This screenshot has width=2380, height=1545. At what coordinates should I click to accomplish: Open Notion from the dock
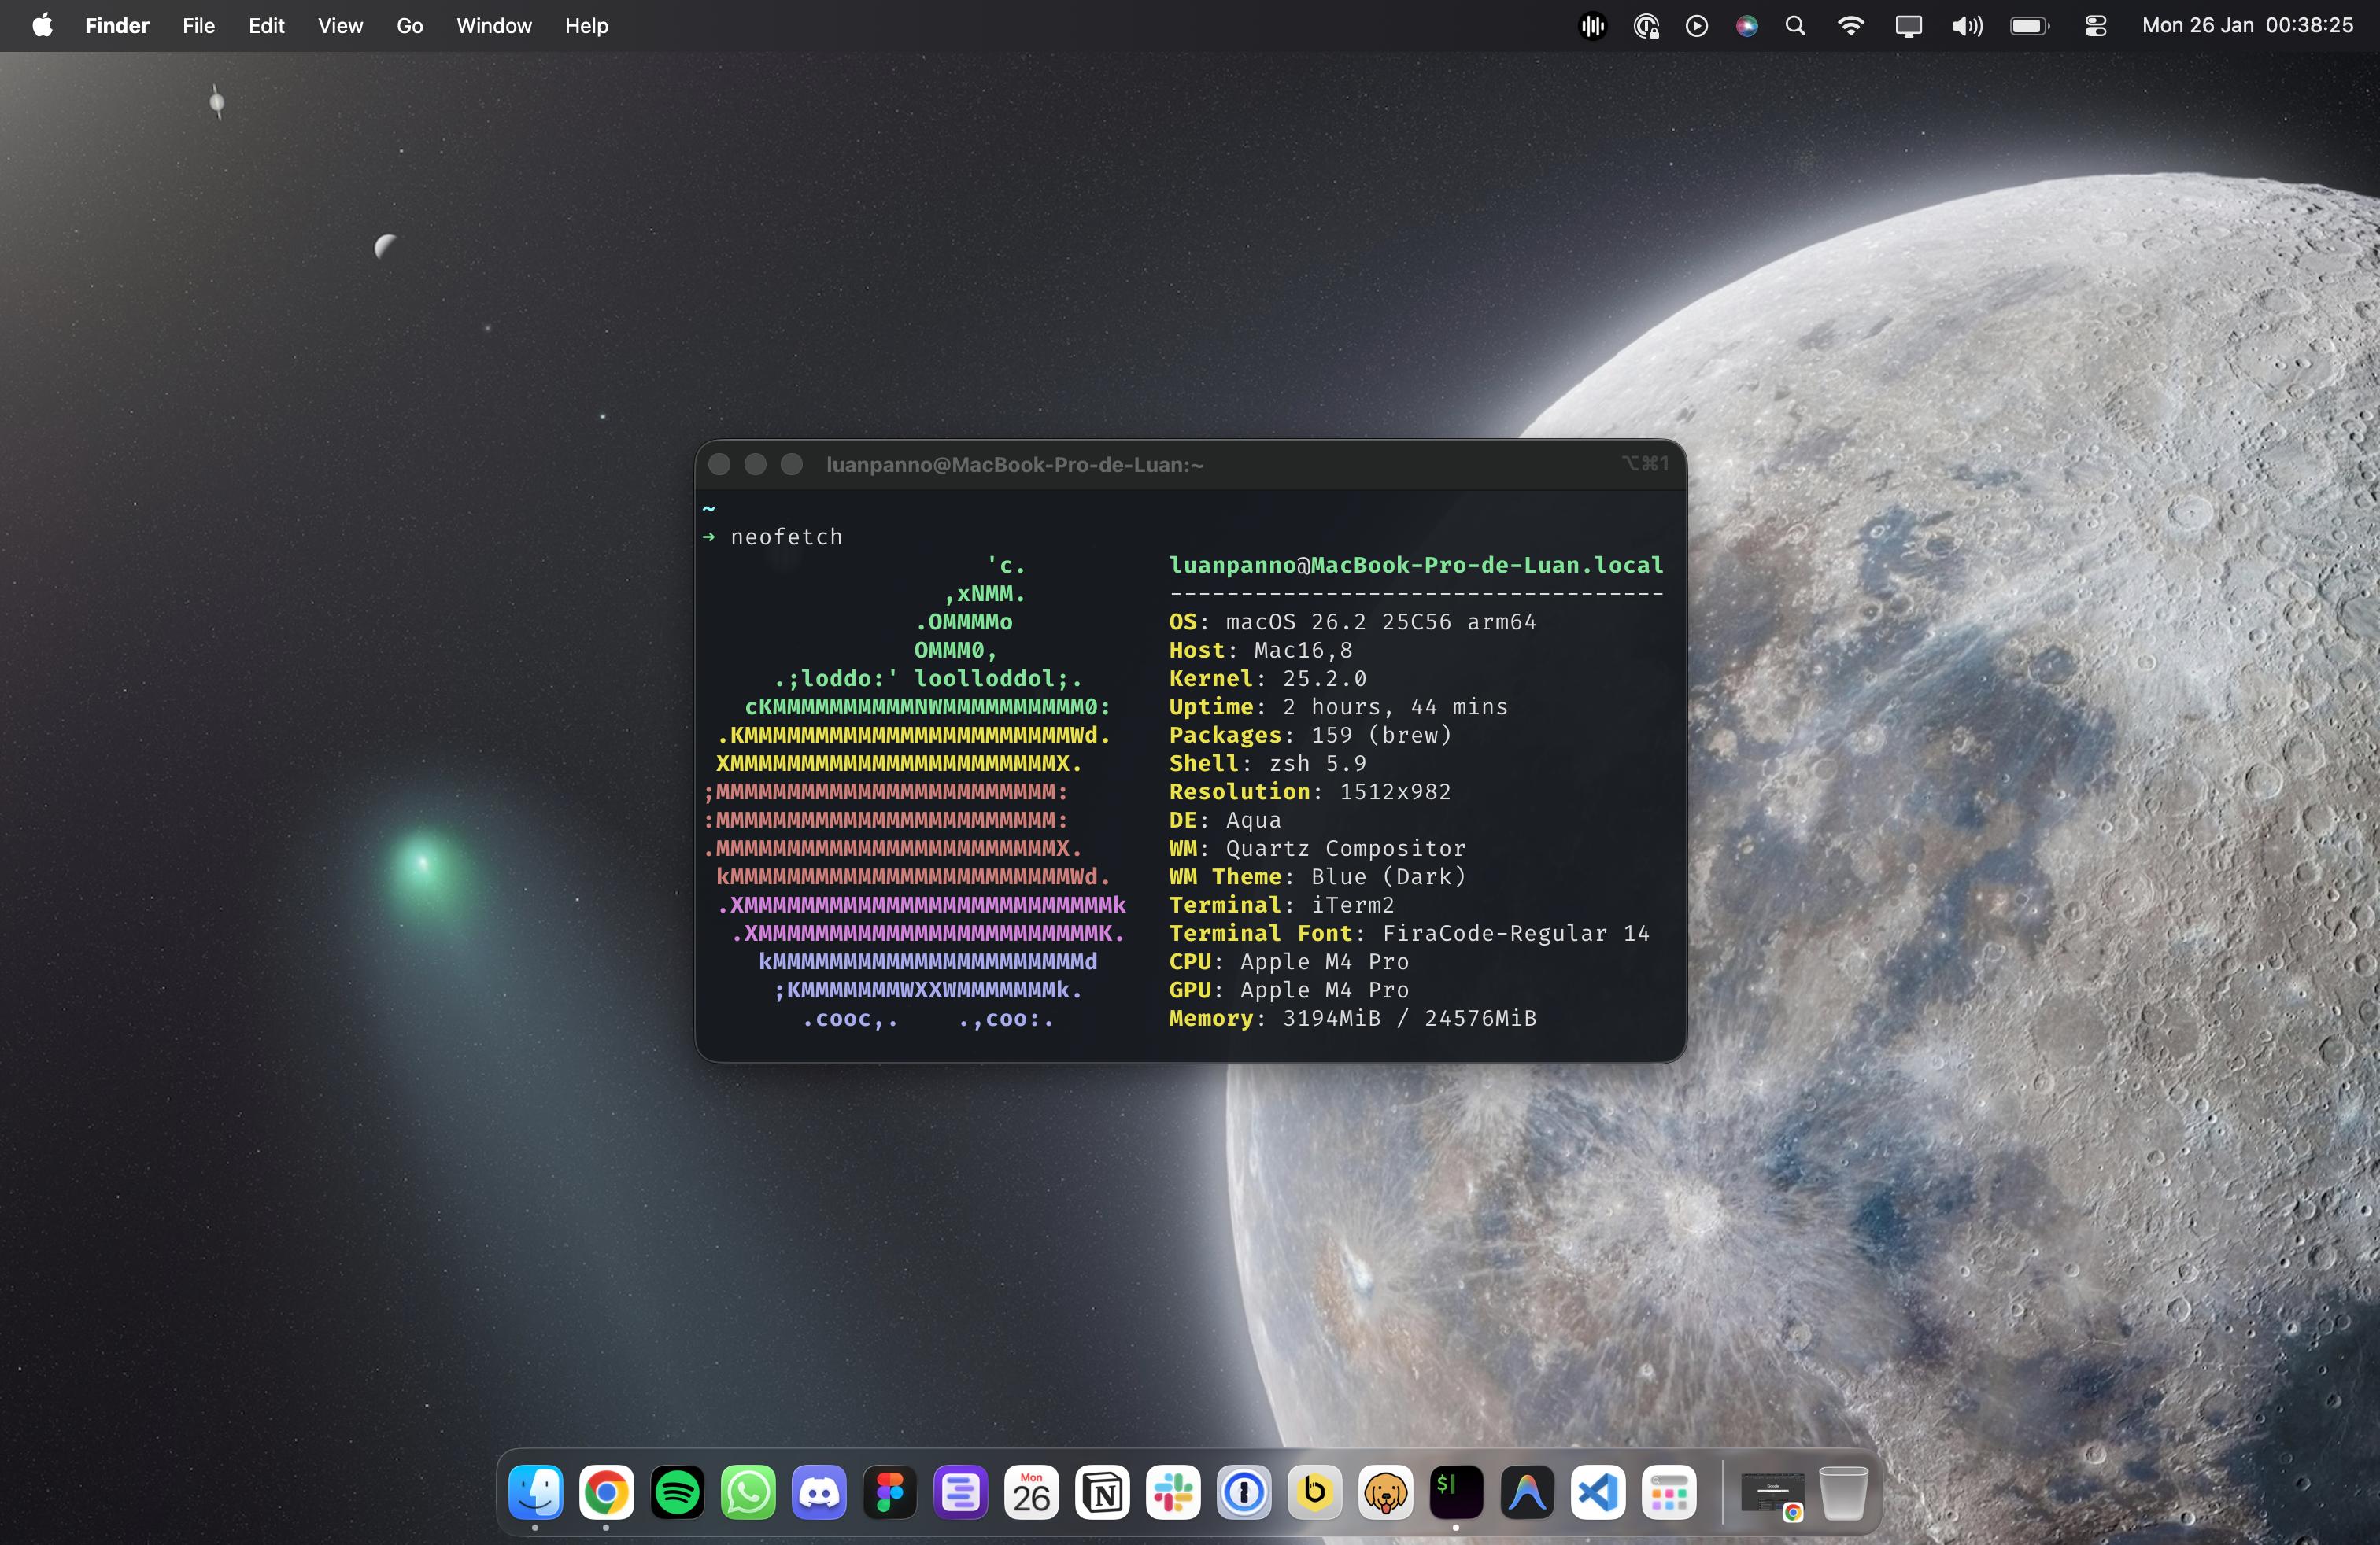click(1102, 1493)
